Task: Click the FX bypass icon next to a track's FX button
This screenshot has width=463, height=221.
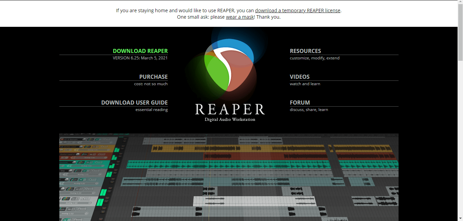Action: (x=98, y=147)
